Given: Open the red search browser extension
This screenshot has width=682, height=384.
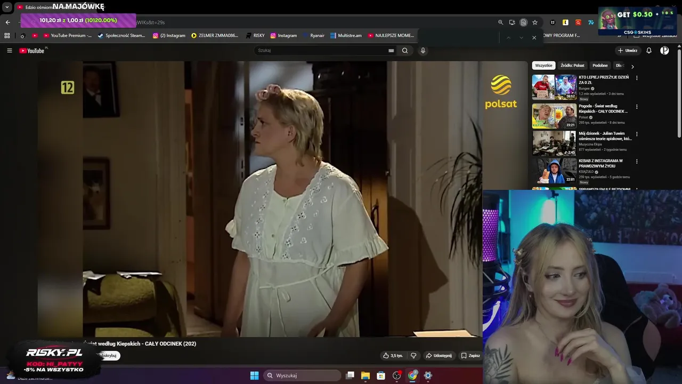Looking at the screenshot, I should pyautogui.click(x=578, y=22).
